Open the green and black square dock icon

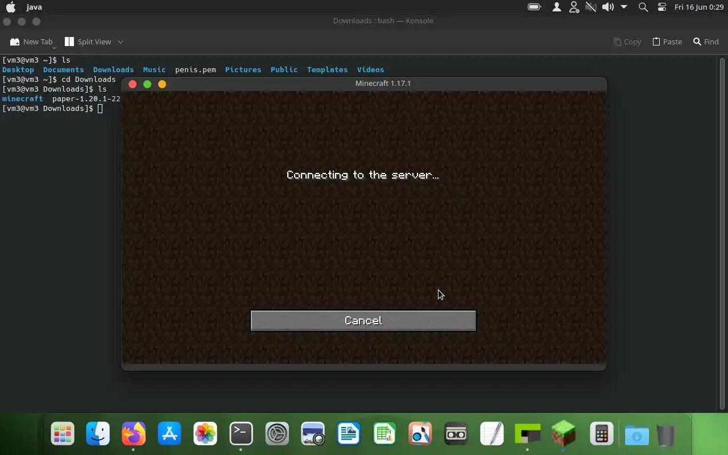[527, 434]
